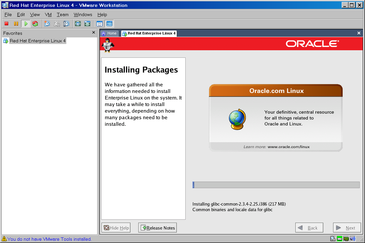365x243 pixels.
Task: Click the window resize grip in status bar corner
Action: point(362,239)
